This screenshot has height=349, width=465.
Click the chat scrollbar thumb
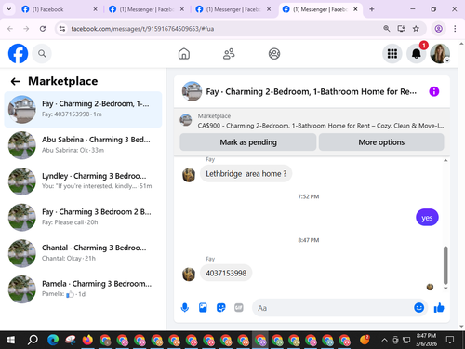pyautogui.click(x=445, y=265)
